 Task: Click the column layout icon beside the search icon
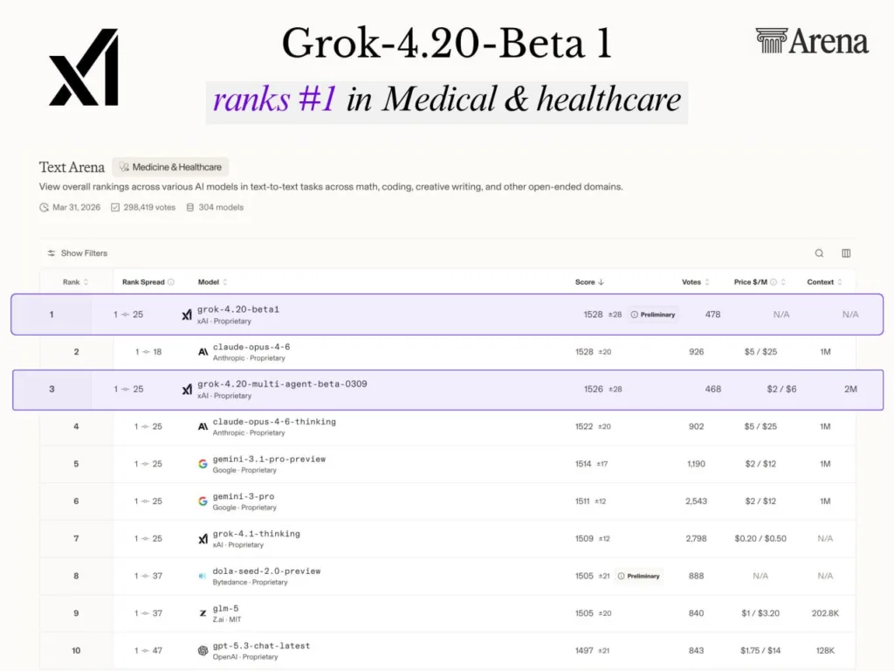click(x=845, y=252)
